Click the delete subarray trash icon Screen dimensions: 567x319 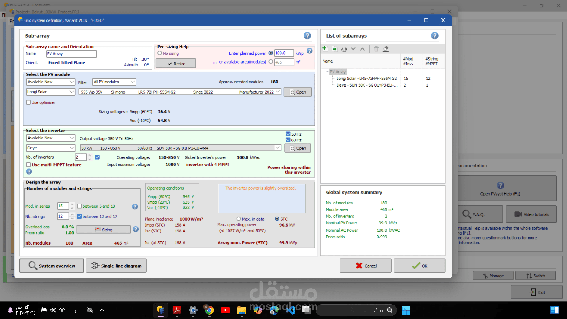coord(376,49)
